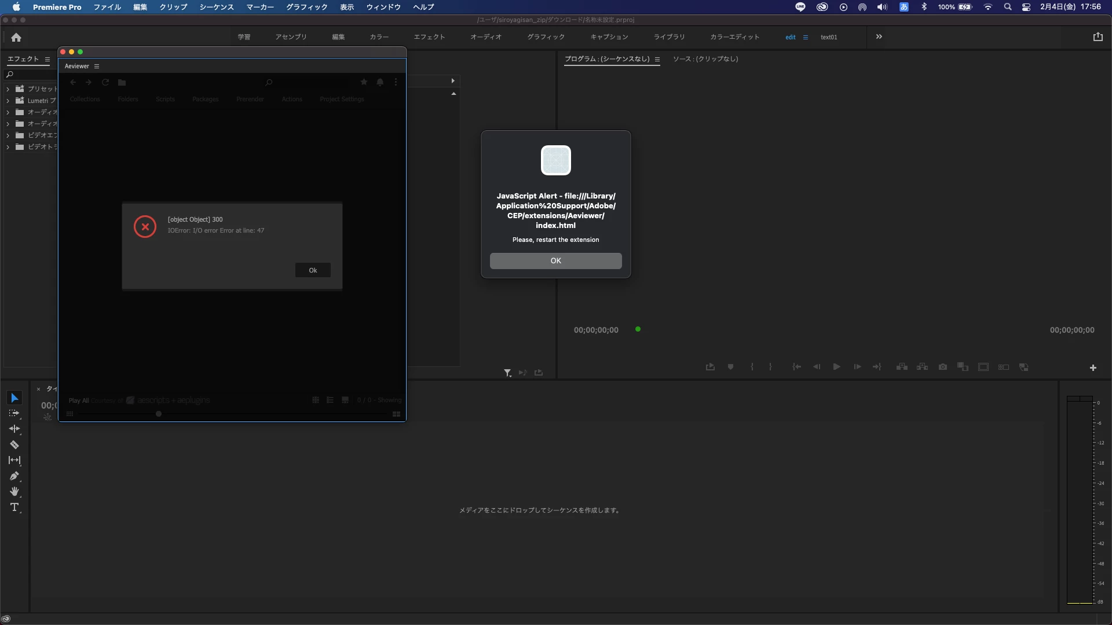The width and height of the screenshot is (1112, 625).
Task: Switch to the カラー workspace tab
Action: (379, 37)
